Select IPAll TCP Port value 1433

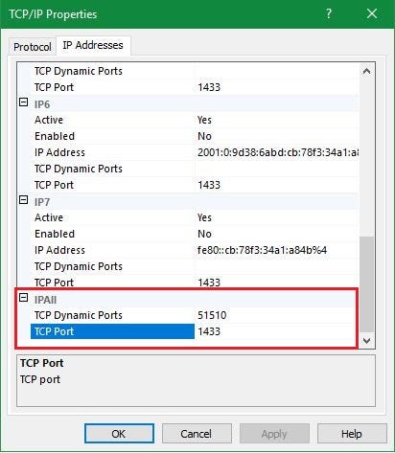(209, 331)
